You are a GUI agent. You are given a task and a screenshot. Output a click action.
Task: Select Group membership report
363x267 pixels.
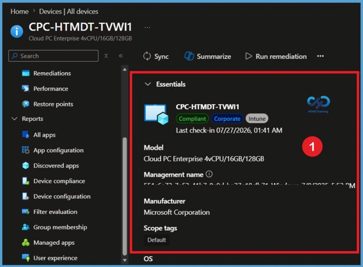60,227
